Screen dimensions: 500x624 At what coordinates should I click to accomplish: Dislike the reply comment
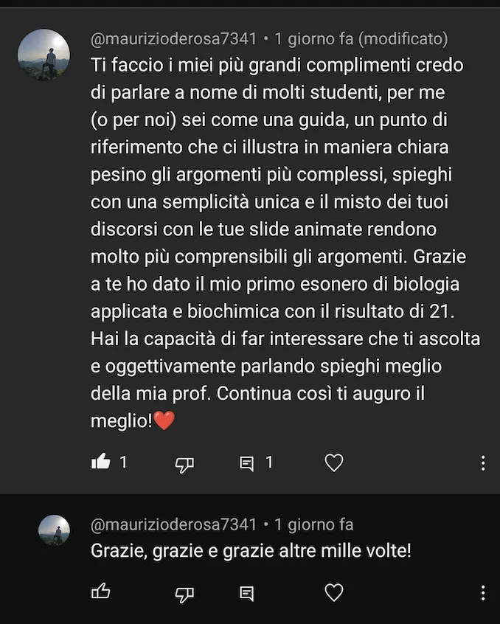[x=184, y=594]
